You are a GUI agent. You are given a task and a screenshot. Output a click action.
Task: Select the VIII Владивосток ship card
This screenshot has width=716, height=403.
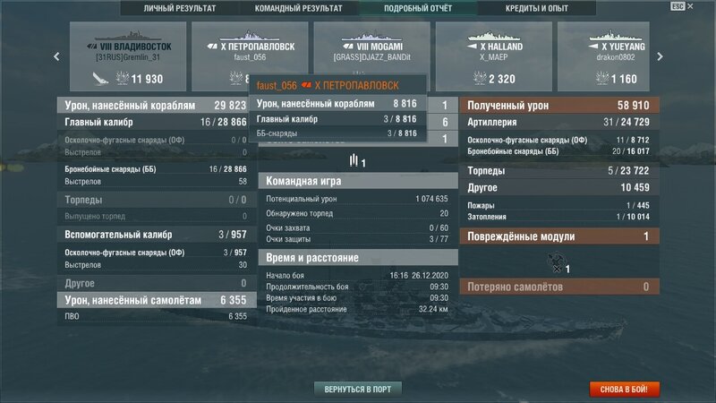(x=128, y=56)
